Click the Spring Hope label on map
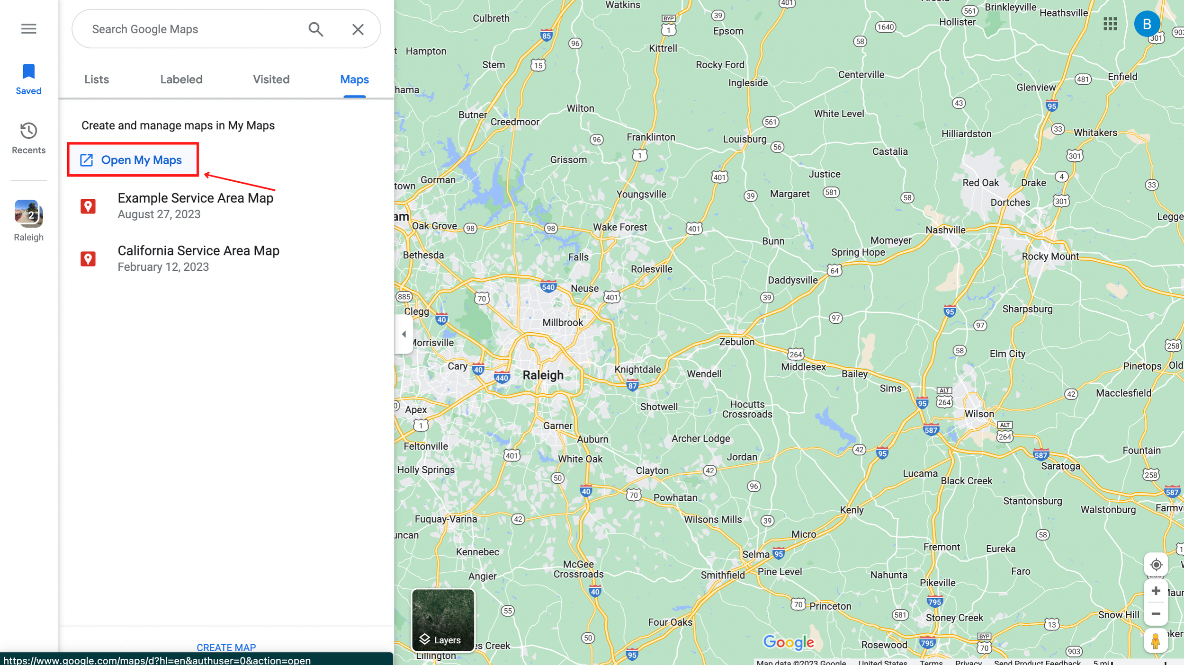The height and width of the screenshot is (665, 1184). [x=858, y=252]
